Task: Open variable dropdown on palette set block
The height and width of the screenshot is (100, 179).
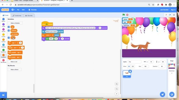Action: (x=14, y=43)
